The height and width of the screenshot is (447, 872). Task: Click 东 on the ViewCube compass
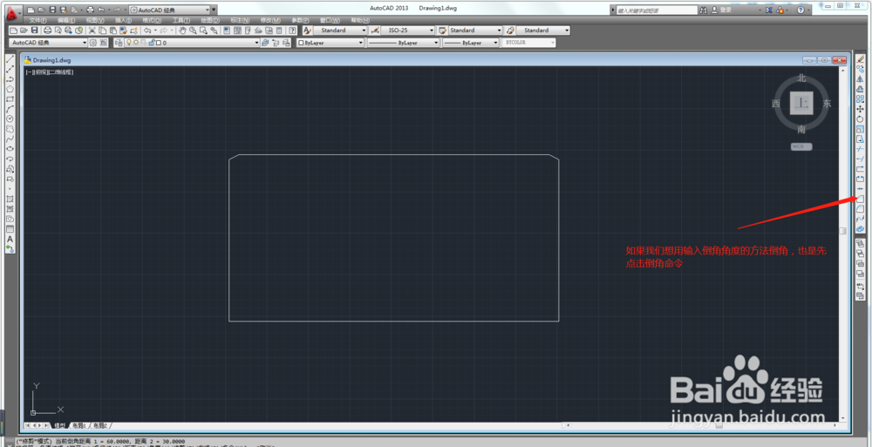tap(827, 104)
